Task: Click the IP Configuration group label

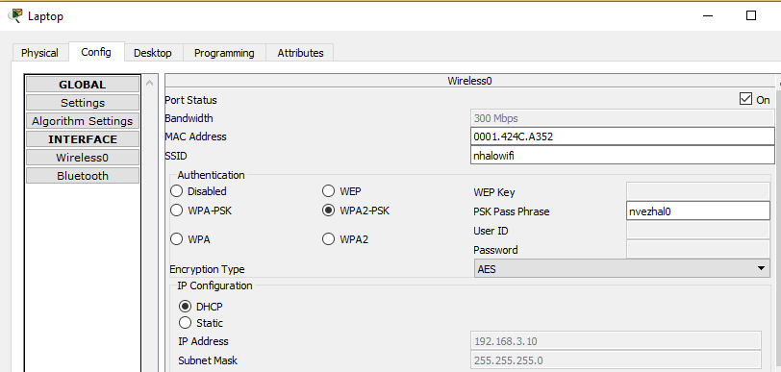Action: click(214, 285)
